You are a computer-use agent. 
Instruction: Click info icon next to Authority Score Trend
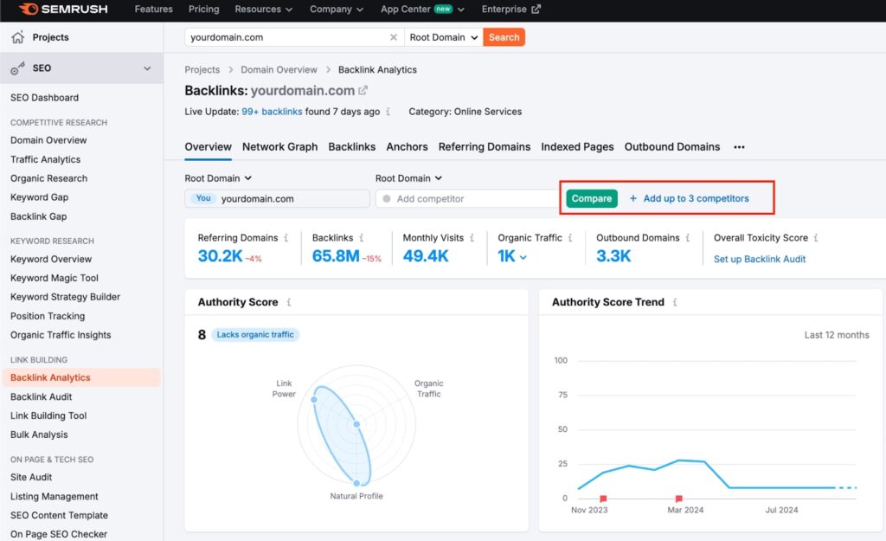pyautogui.click(x=675, y=303)
